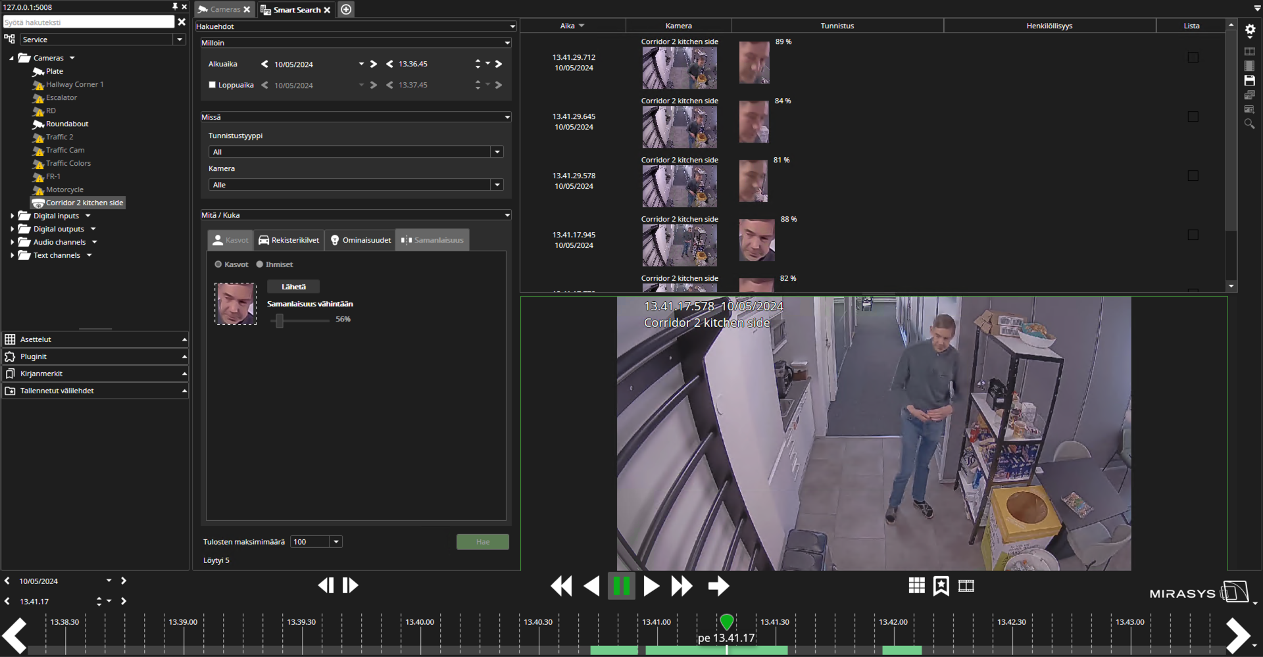Adjust the Samanlaisuus vähintään slider handle

280,320
